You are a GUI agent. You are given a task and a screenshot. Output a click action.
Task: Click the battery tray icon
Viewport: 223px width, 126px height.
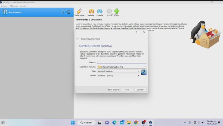click(x=203, y=122)
